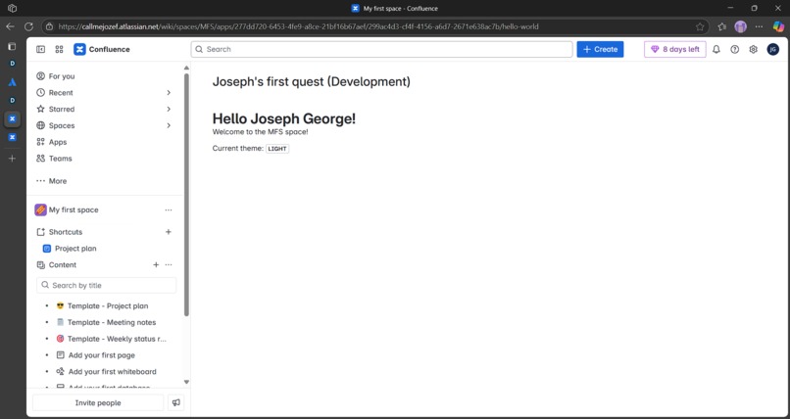Create content with Content plus icon
790x419 pixels.
click(156, 265)
